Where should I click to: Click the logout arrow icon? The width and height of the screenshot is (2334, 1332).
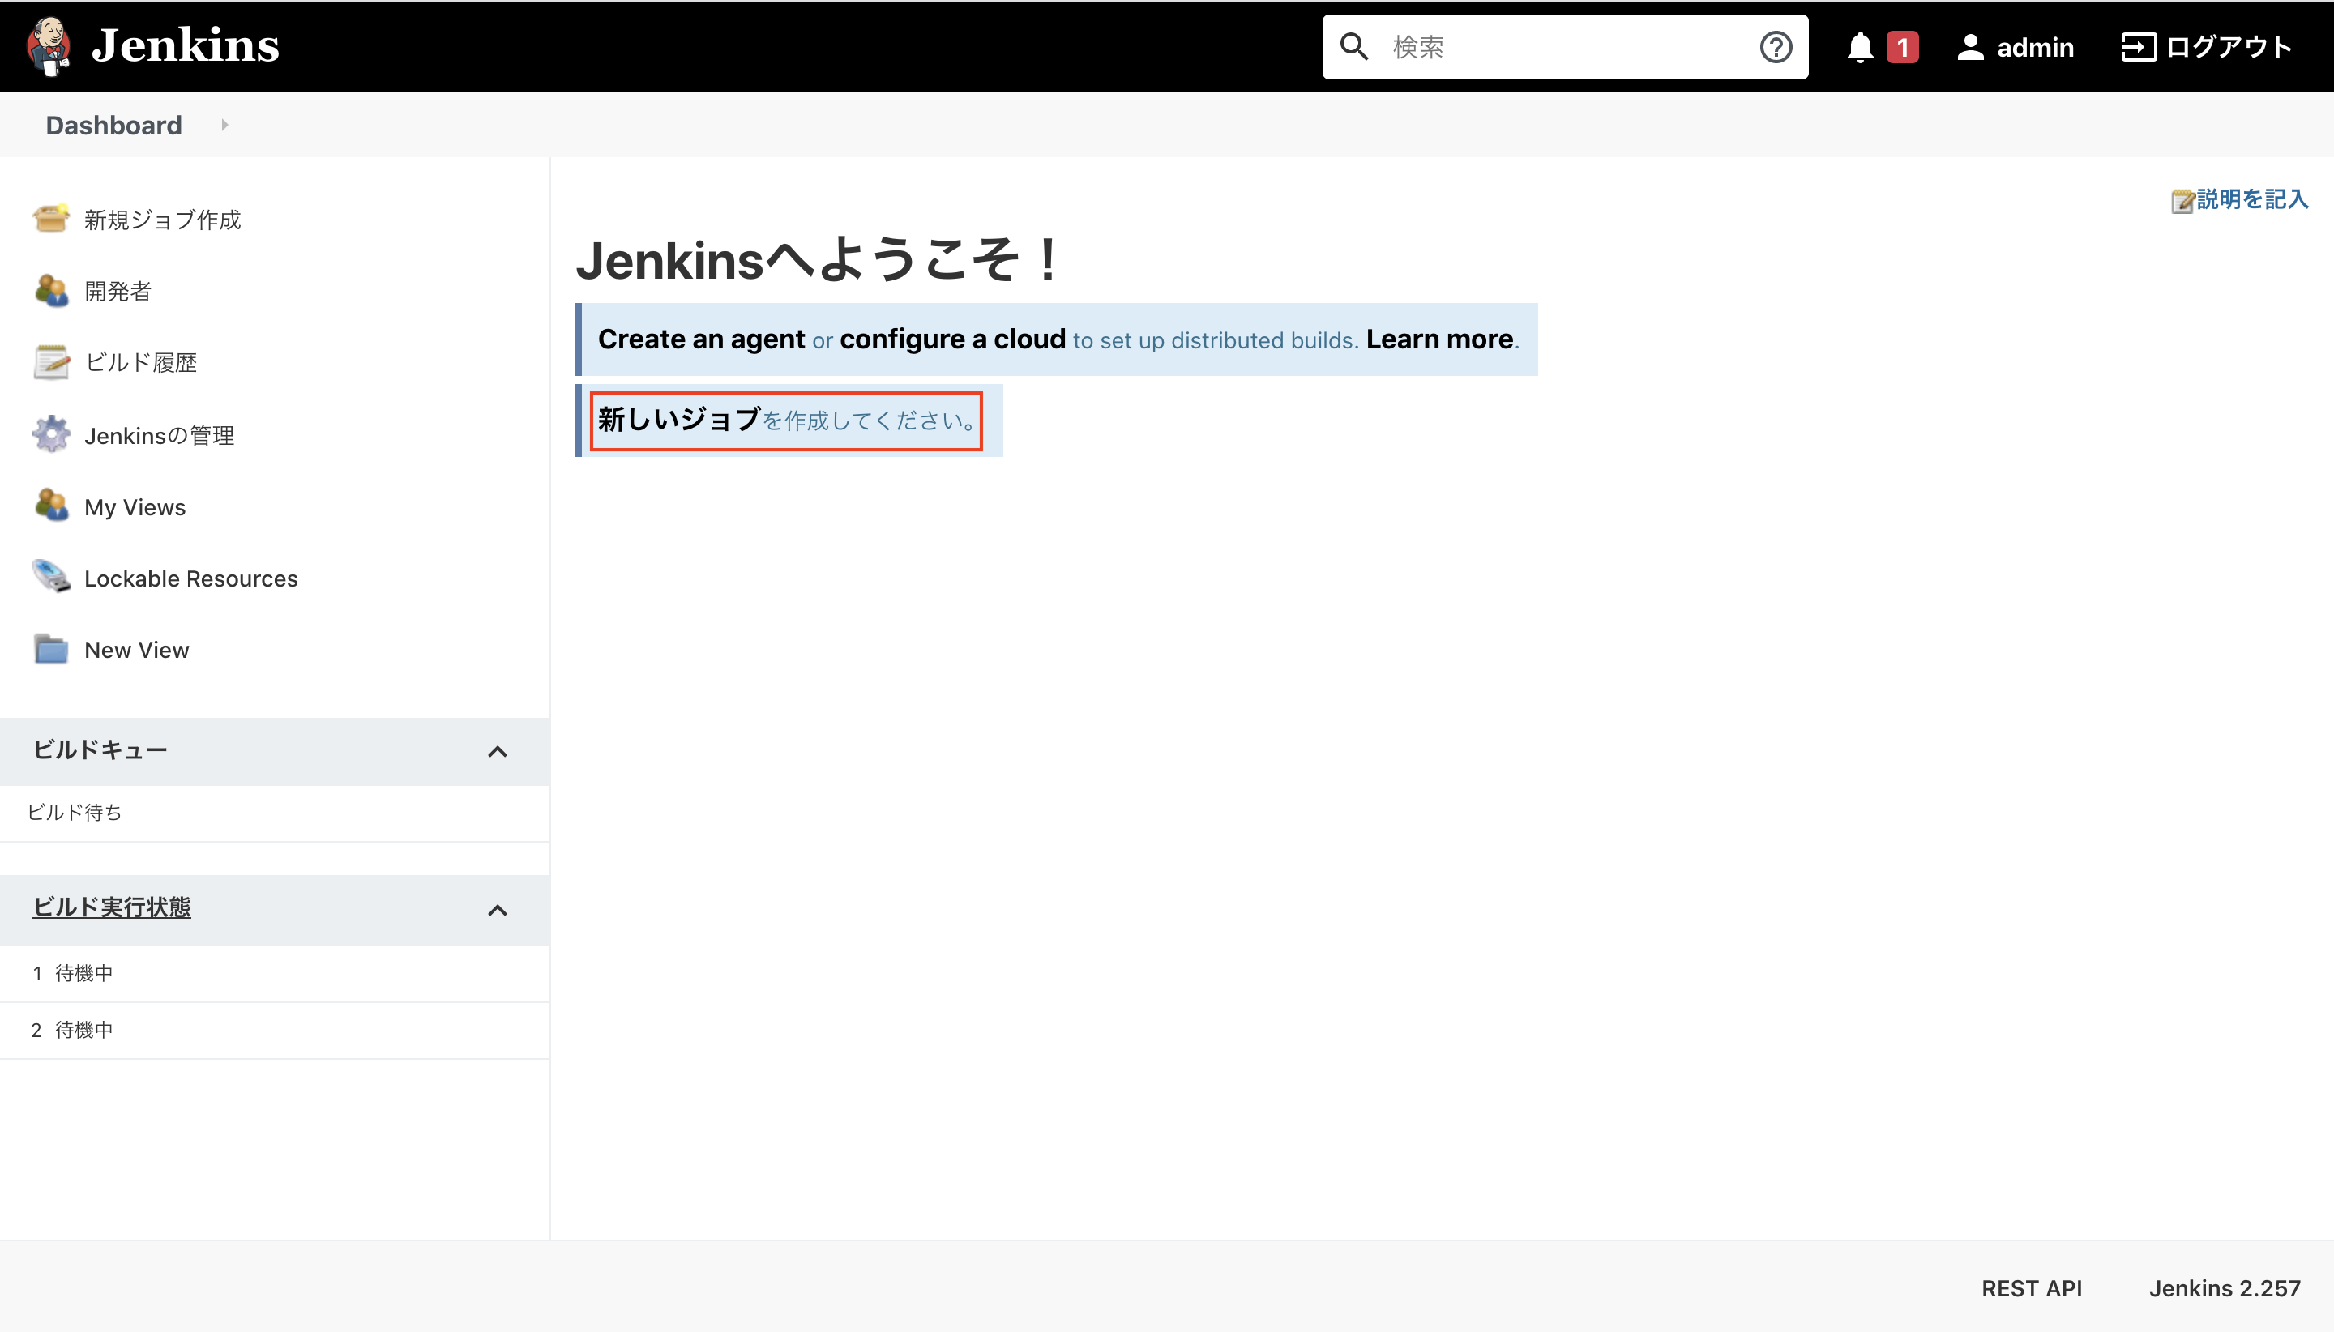(x=2138, y=47)
